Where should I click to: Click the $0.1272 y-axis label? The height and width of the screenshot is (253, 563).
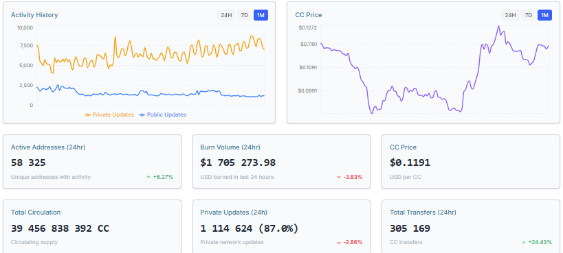click(x=308, y=27)
